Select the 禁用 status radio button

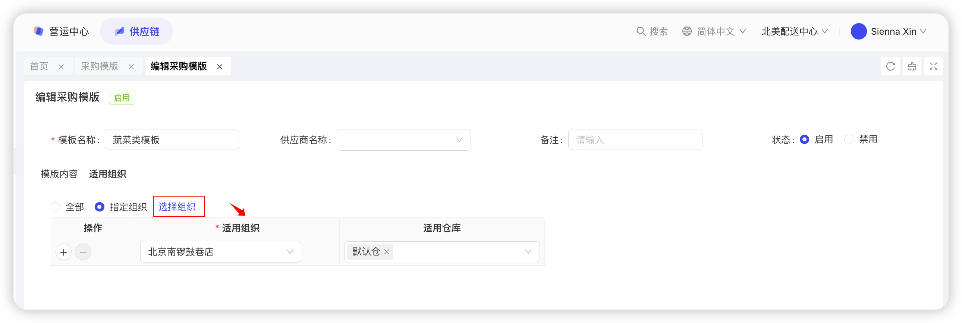[x=849, y=139]
